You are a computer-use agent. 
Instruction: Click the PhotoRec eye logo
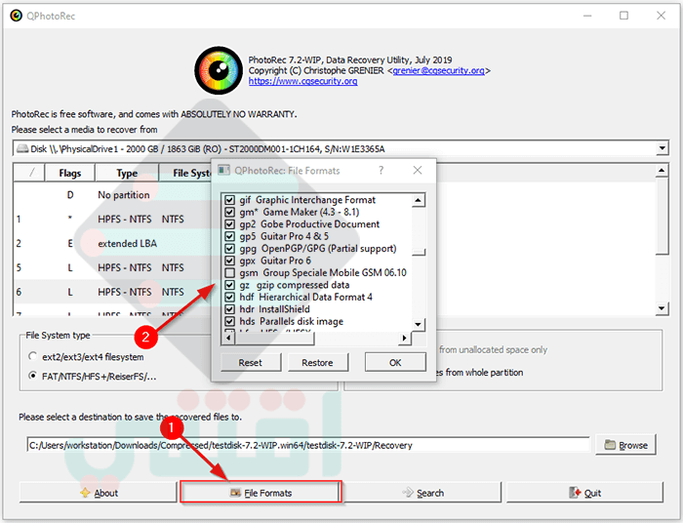[x=219, y=70]
